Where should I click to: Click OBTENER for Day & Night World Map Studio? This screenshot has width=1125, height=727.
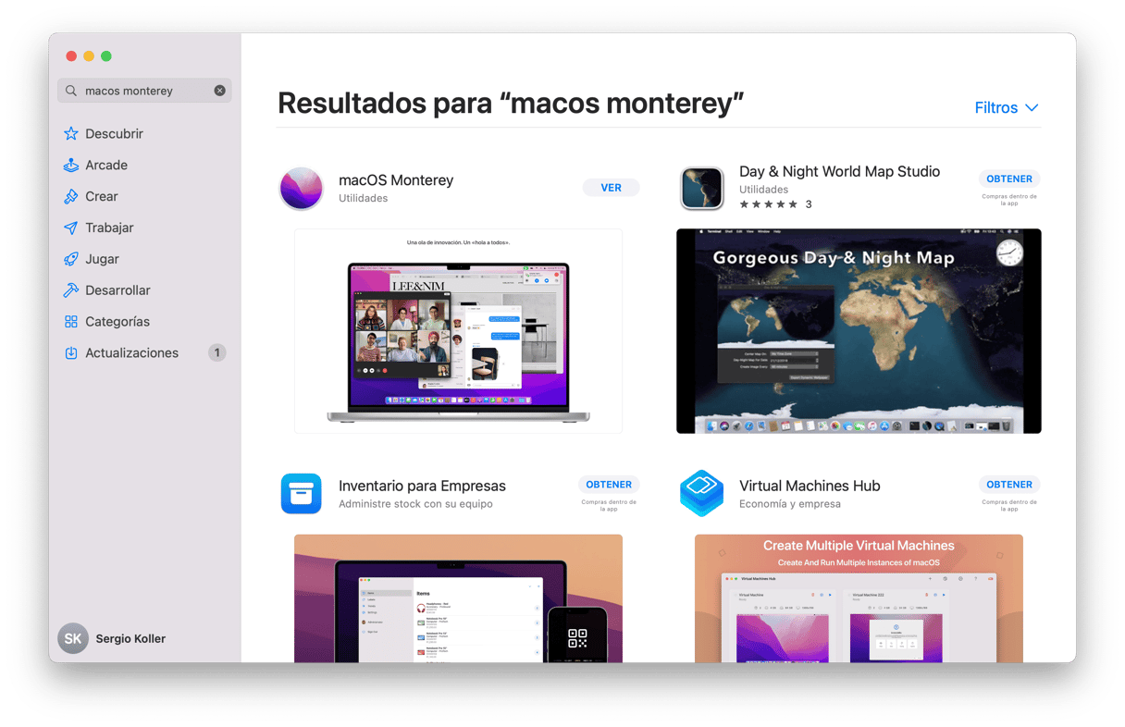pyautogui.click(x=1009, y=179)
